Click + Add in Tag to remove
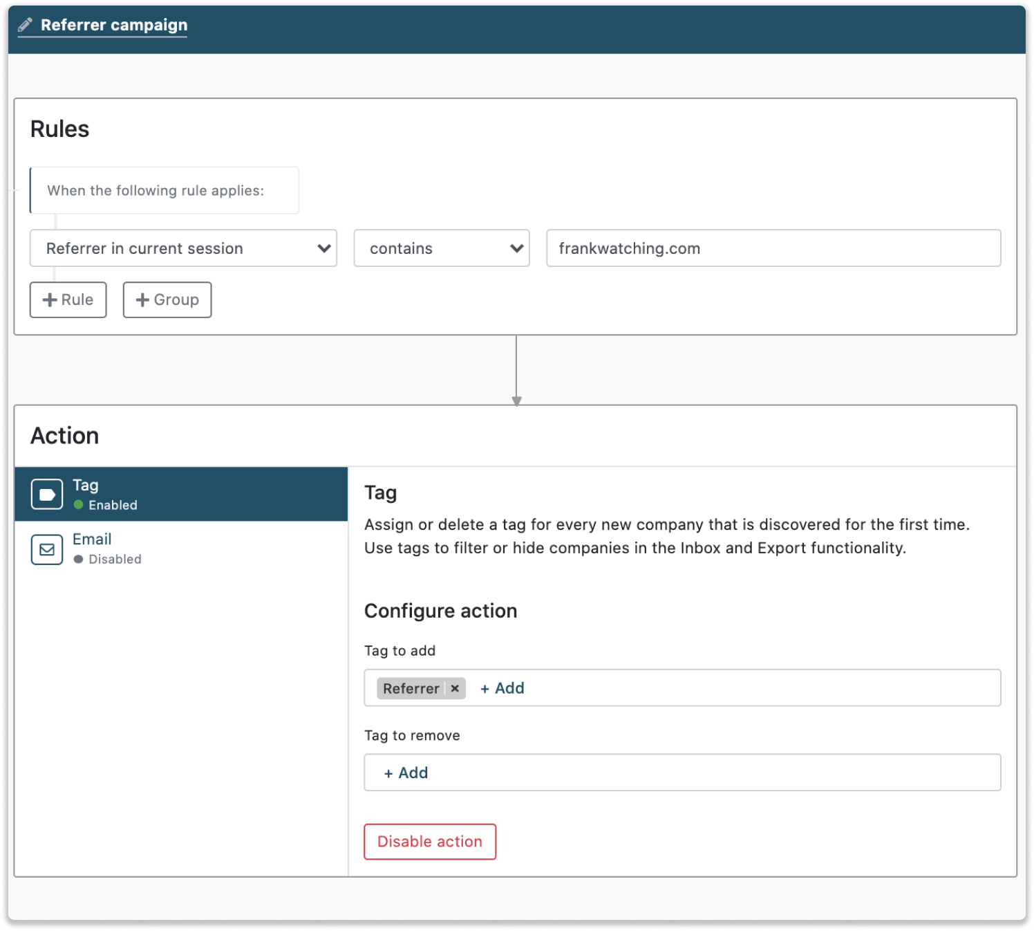Viewport: 1034px width, 931px height. (x=406, y=773)
